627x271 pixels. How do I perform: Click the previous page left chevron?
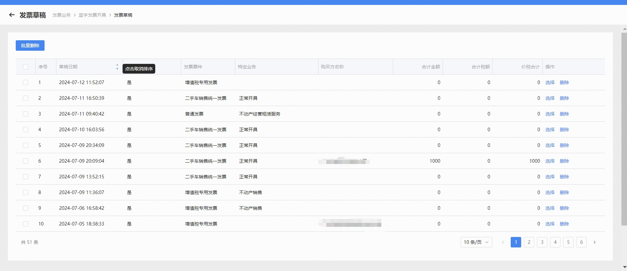[503, 242]
